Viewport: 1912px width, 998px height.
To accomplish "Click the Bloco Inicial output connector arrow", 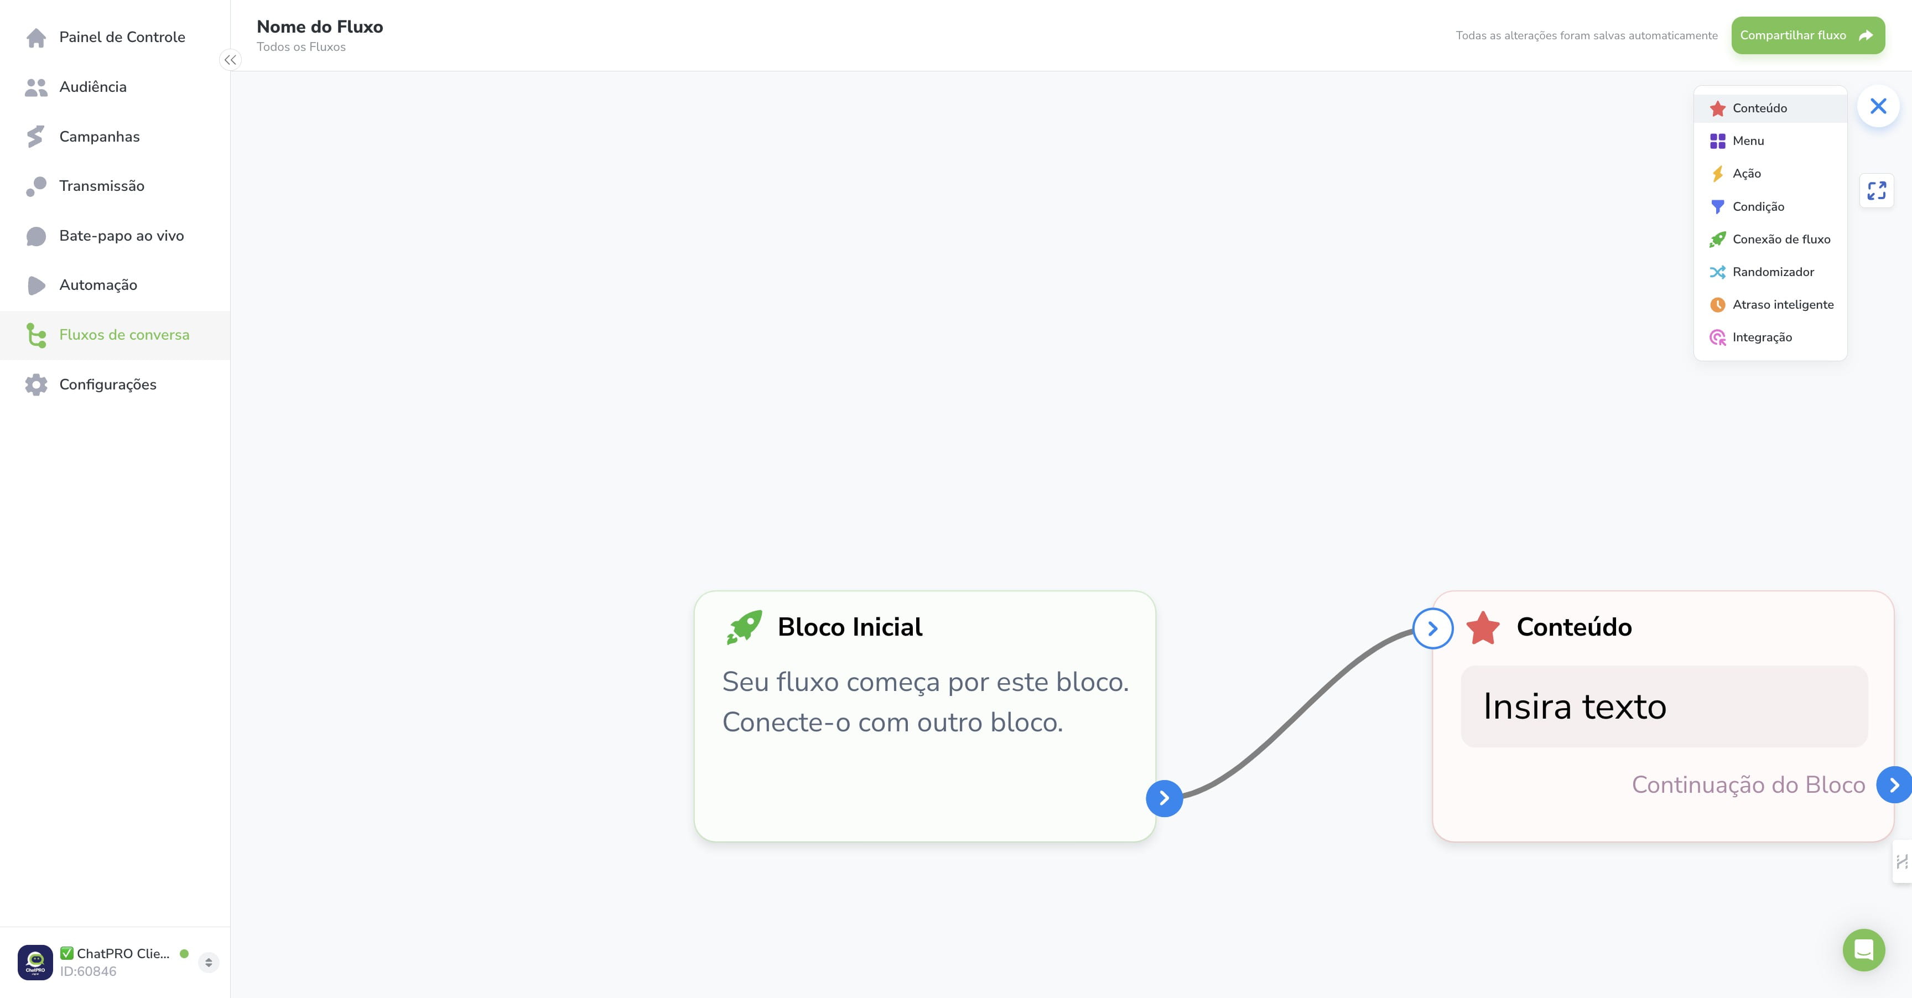I will 1164,798.
